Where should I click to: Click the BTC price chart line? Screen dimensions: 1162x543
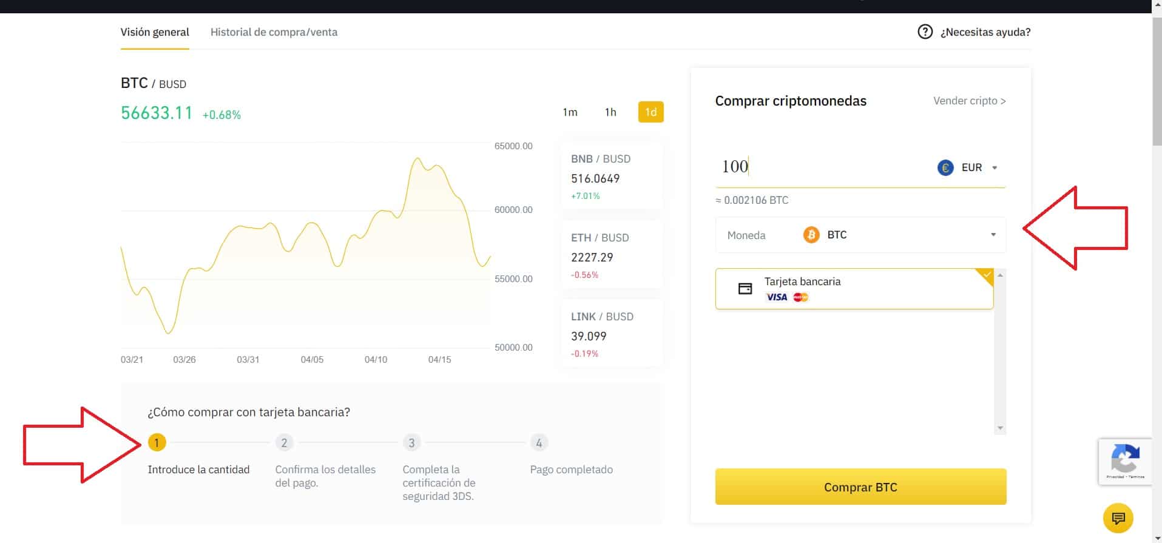306,246
